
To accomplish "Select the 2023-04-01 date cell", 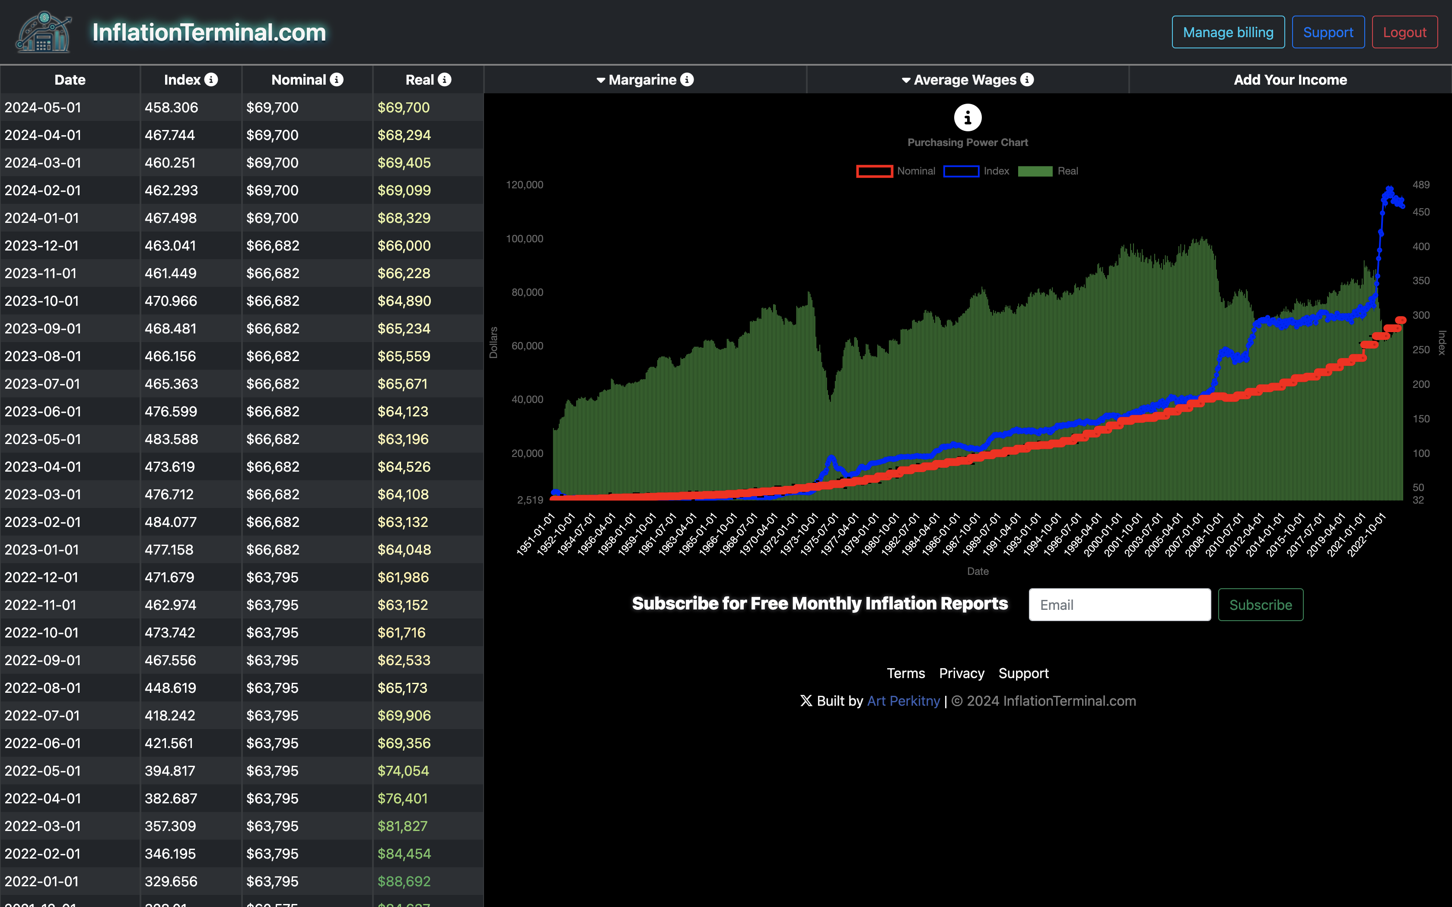I will coord(70,466).
